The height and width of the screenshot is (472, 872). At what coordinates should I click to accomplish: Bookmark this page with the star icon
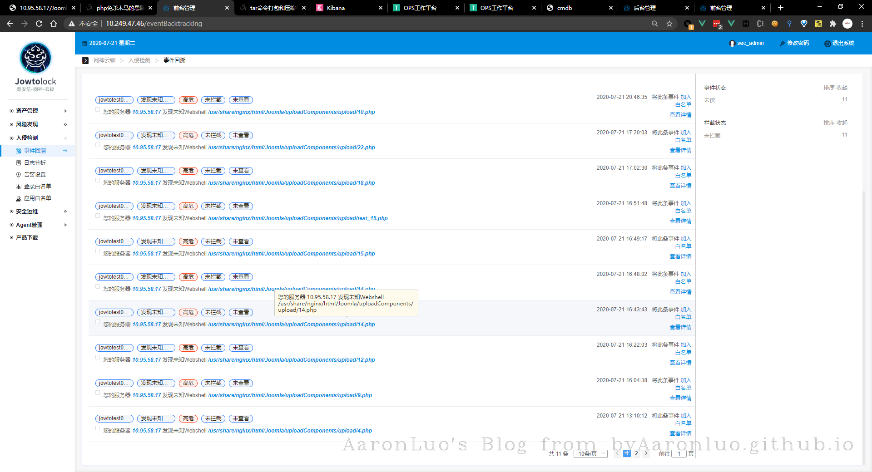coord(669,24)
